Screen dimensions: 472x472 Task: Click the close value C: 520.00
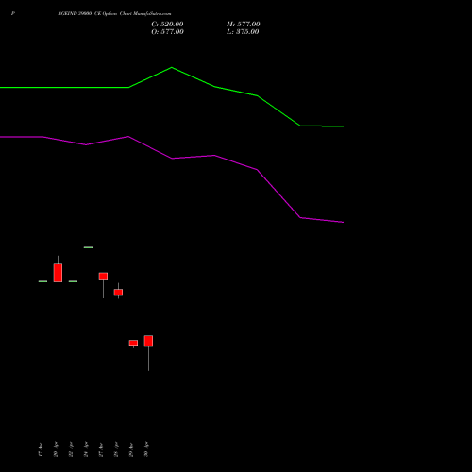[167, 25]
